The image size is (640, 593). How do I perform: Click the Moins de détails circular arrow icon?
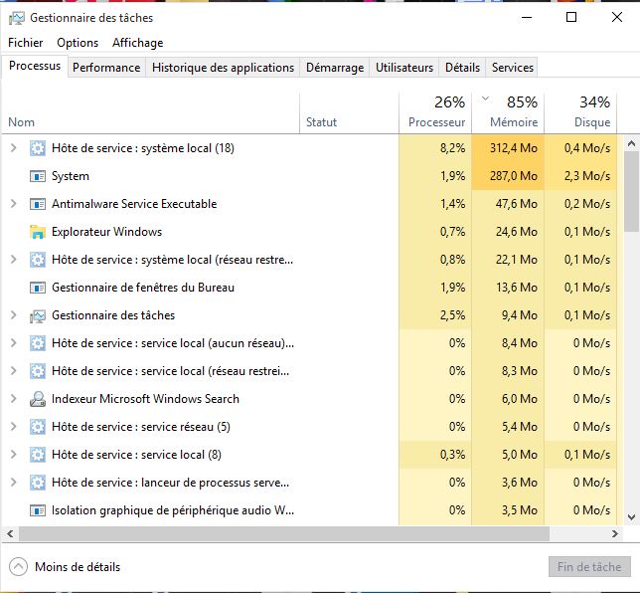coord(18,567)
